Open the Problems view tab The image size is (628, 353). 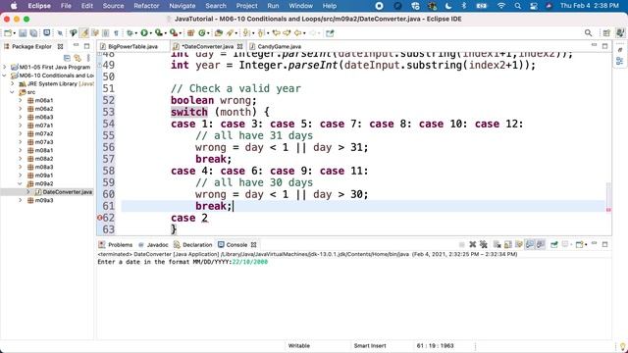(116, 244)
